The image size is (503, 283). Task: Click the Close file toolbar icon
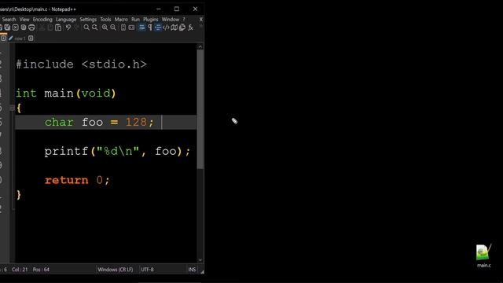[16, 28]
